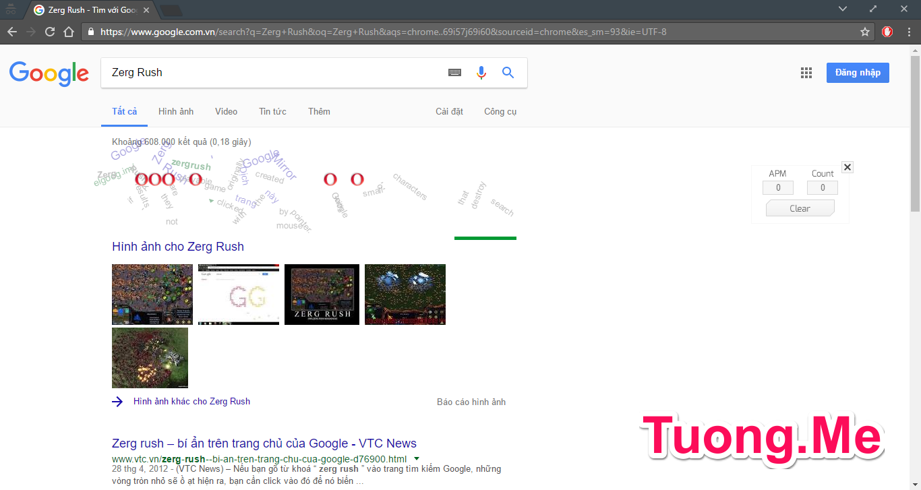Close the Zerg Rush browser tab
The image size is (921, 490).
(146, 10)
